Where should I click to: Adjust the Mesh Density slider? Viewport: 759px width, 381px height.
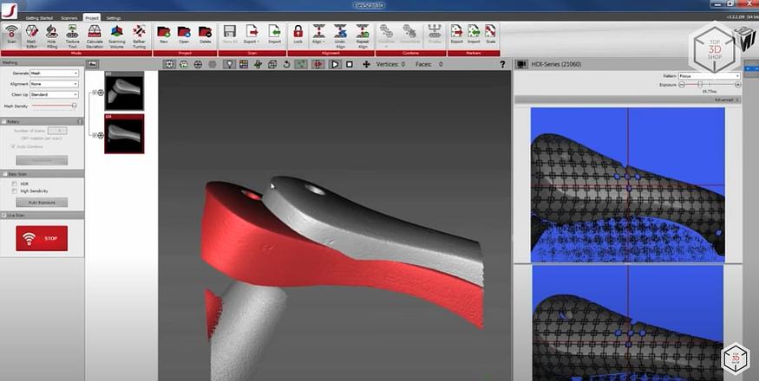pyautogui.click(x=75, y=105)
